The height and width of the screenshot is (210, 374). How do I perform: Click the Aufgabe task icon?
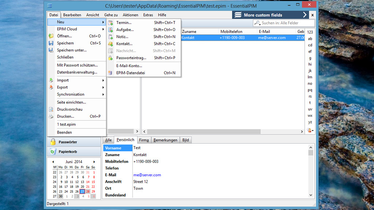click(x=111, y=30)
